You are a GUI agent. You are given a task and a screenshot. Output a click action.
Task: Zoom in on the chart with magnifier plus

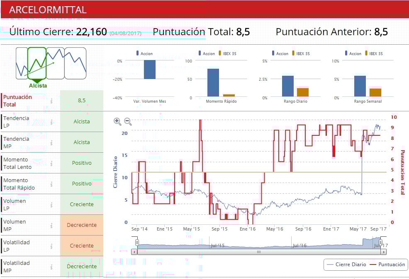pos(117,122)
